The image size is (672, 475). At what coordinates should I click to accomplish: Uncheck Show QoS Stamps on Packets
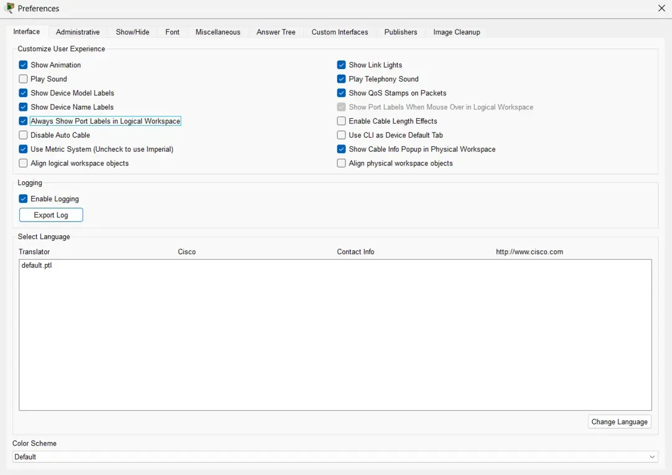coord(341,93)
